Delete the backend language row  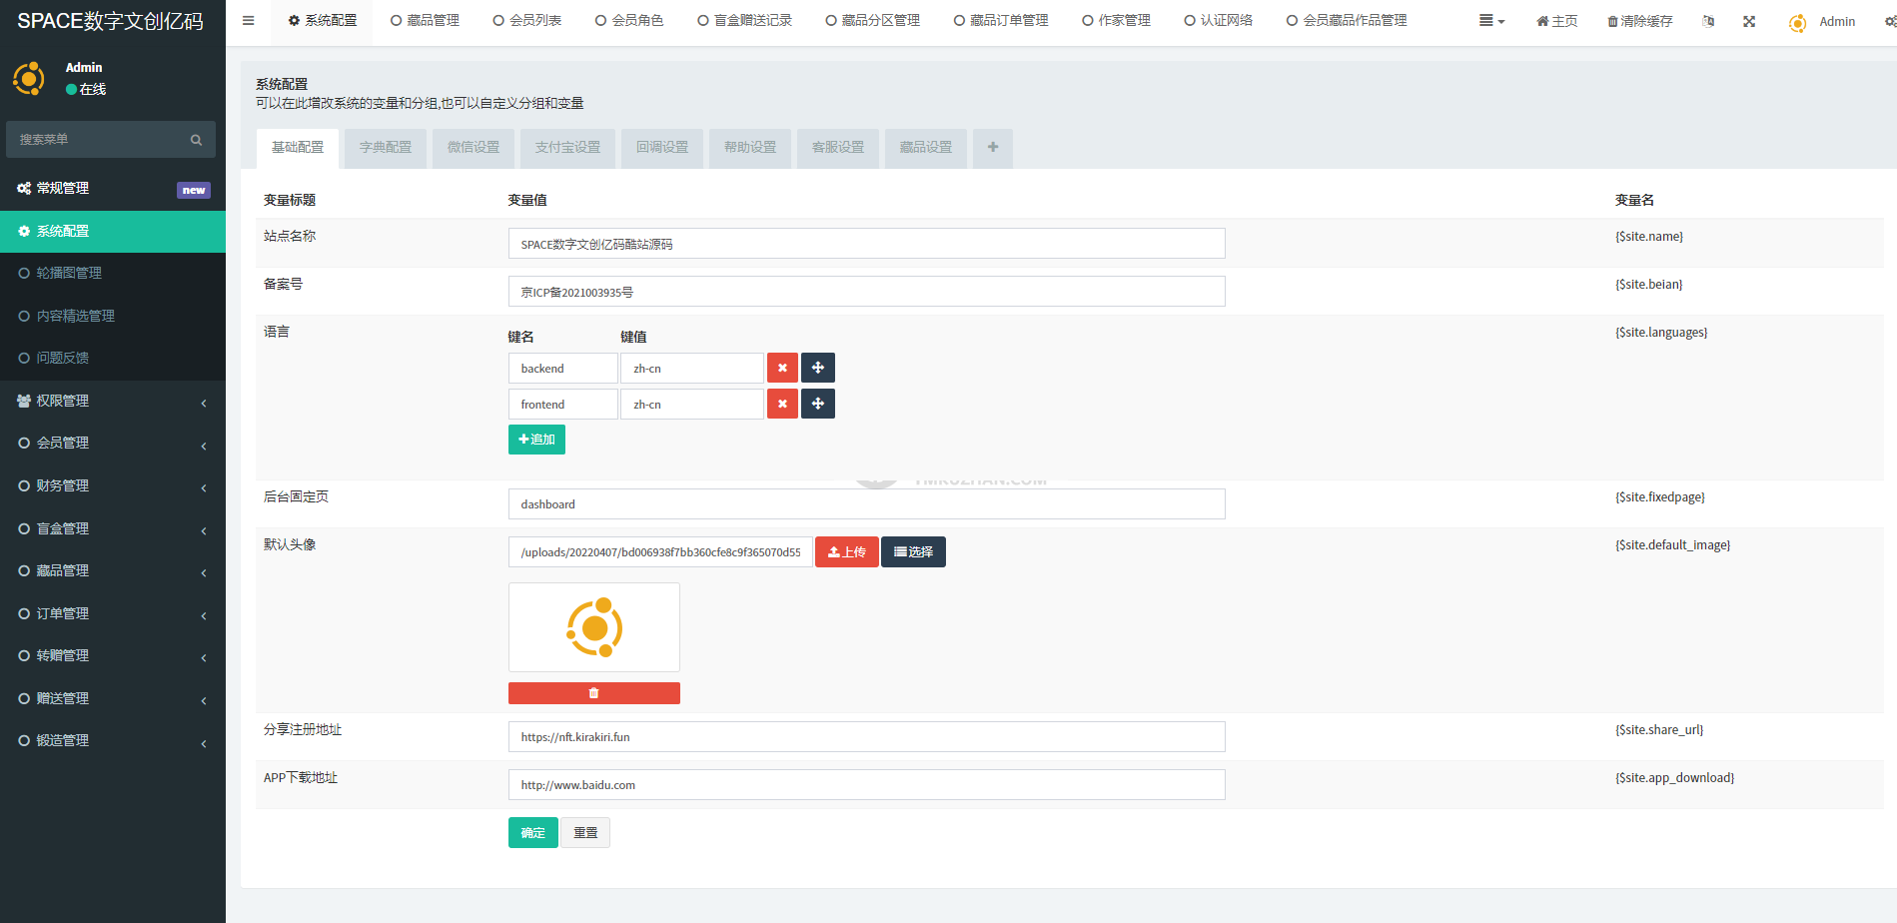(782, 369)
